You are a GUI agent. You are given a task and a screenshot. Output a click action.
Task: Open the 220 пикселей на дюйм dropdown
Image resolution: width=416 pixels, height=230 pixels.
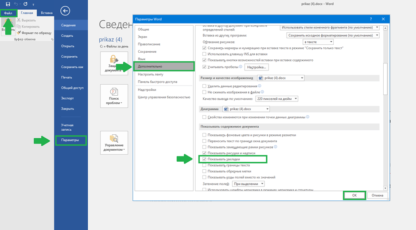pos(277,99)
